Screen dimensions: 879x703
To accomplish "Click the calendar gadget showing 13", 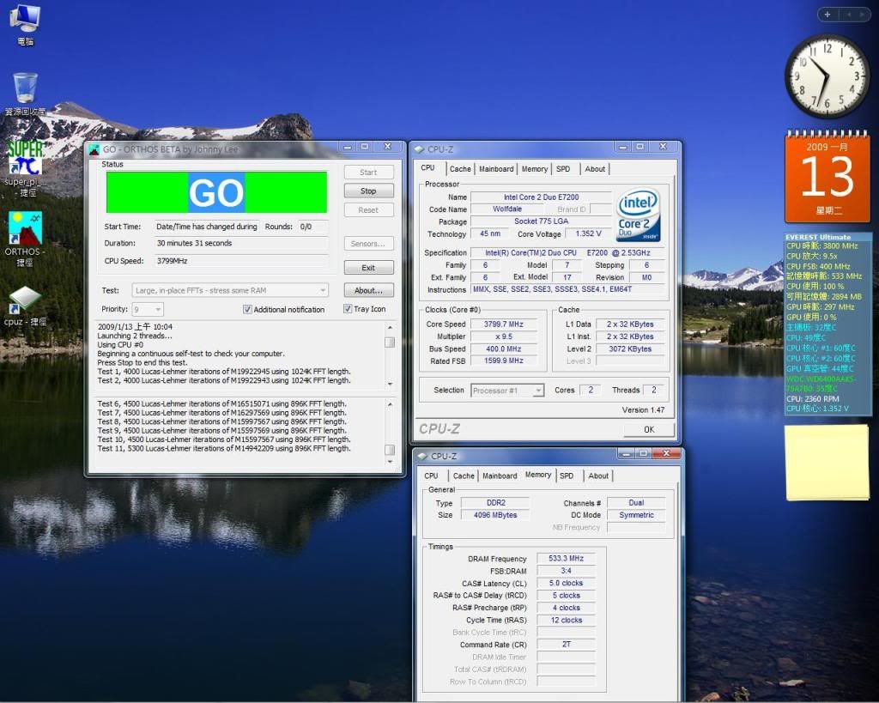I will (x=827, y=175).
